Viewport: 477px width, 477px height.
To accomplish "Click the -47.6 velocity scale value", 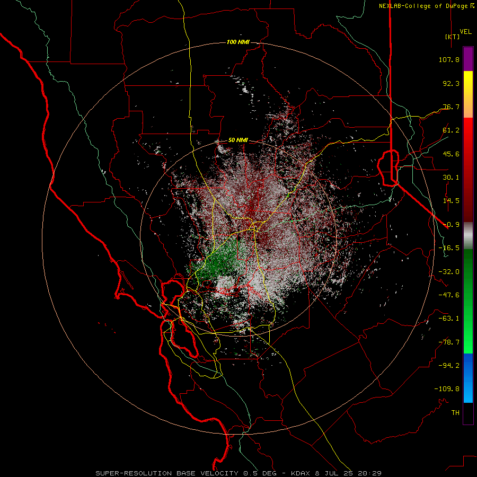I will pos(449,295).
